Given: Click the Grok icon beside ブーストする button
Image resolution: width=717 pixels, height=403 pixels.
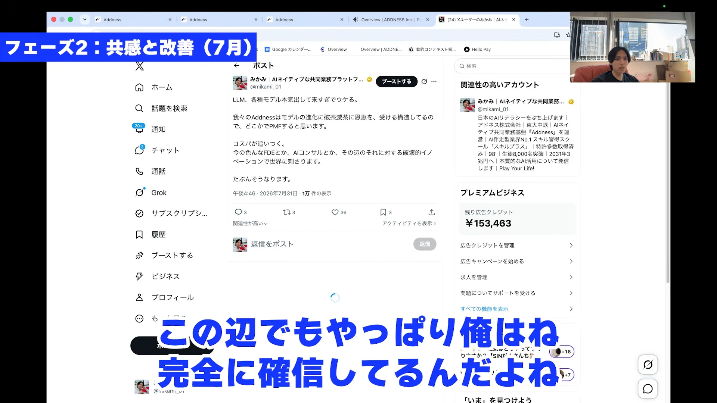Looking at the screenshot, I should tap(424, 81).
